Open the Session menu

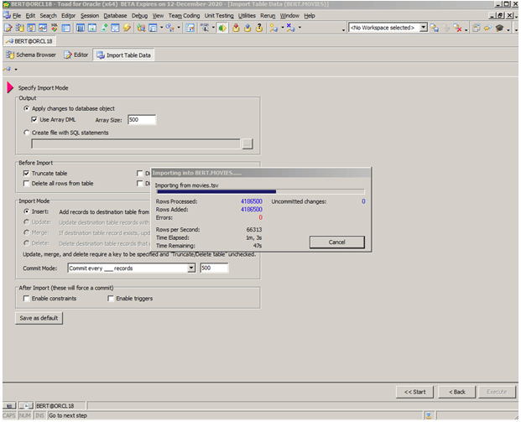tap(90, 16)
